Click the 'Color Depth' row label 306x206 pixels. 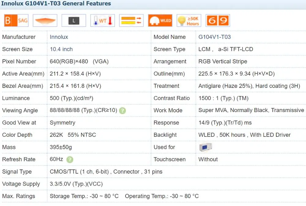(17, 135)
